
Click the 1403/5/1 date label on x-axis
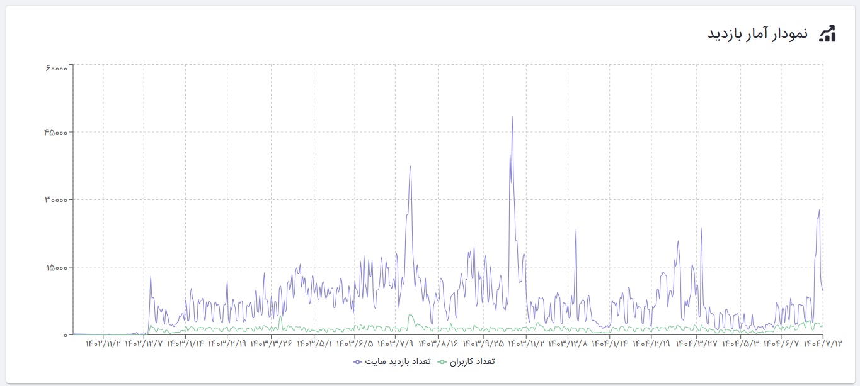click(314, 344)
